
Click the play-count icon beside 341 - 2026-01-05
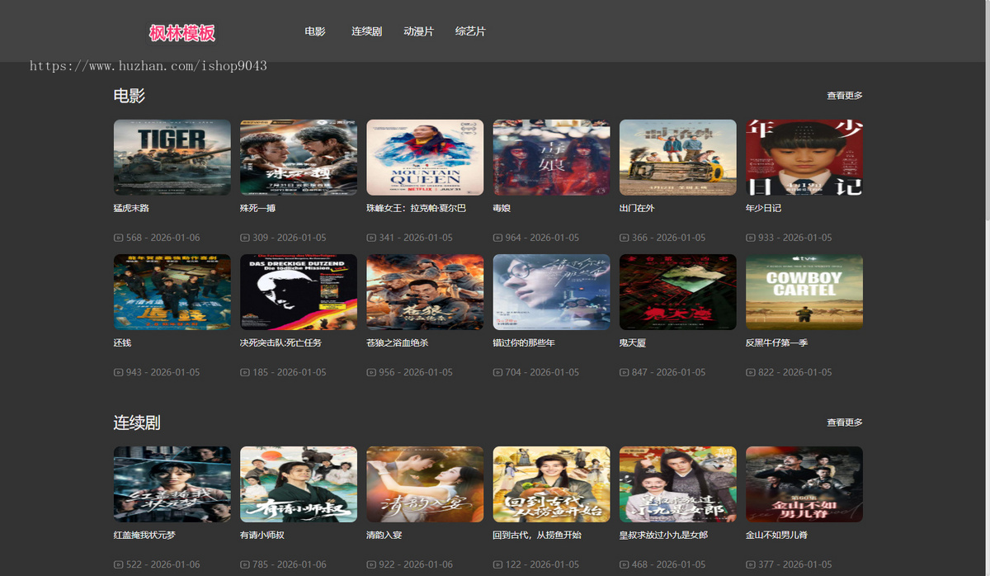point(370,238)
